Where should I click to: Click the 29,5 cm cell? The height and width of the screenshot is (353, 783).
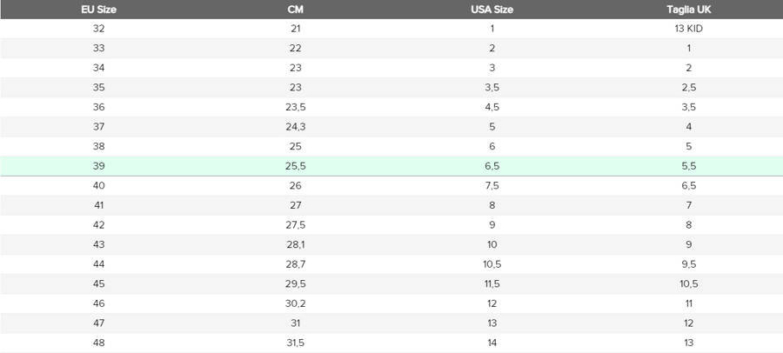point(295,283)
